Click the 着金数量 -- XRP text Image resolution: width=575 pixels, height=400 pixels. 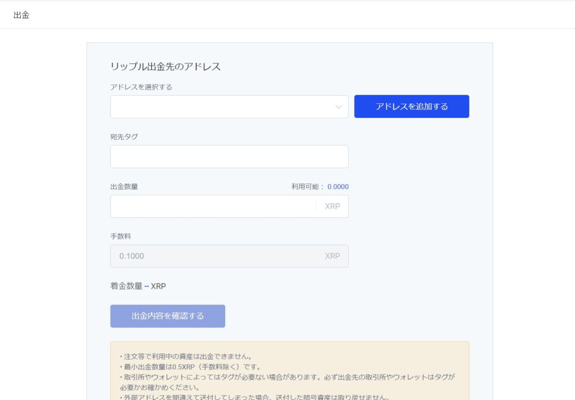(x=138, y=286)
